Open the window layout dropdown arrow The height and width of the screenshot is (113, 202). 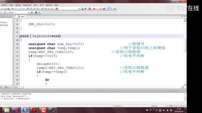[111, 9]
